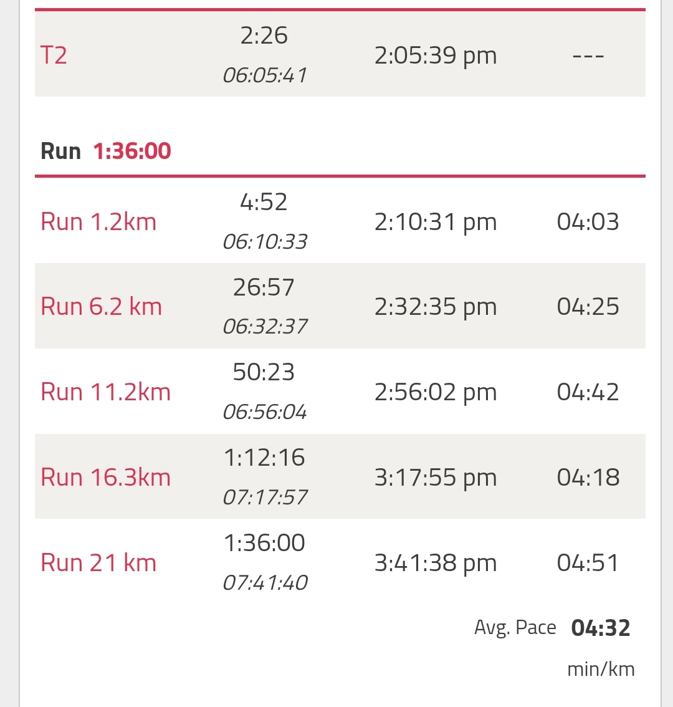This screenshot has width=673, height=707.
Task: Select the Run 11.2km split
Action: click(105, 392)
